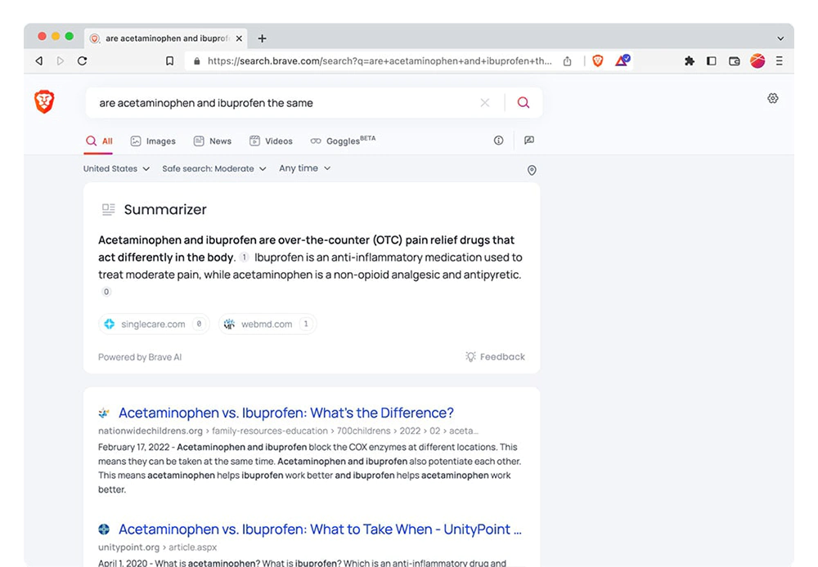This screenshot has width=818, height=567.
Task: Open the browser menu via hamburger icon
Action: (x=779, y=60)
